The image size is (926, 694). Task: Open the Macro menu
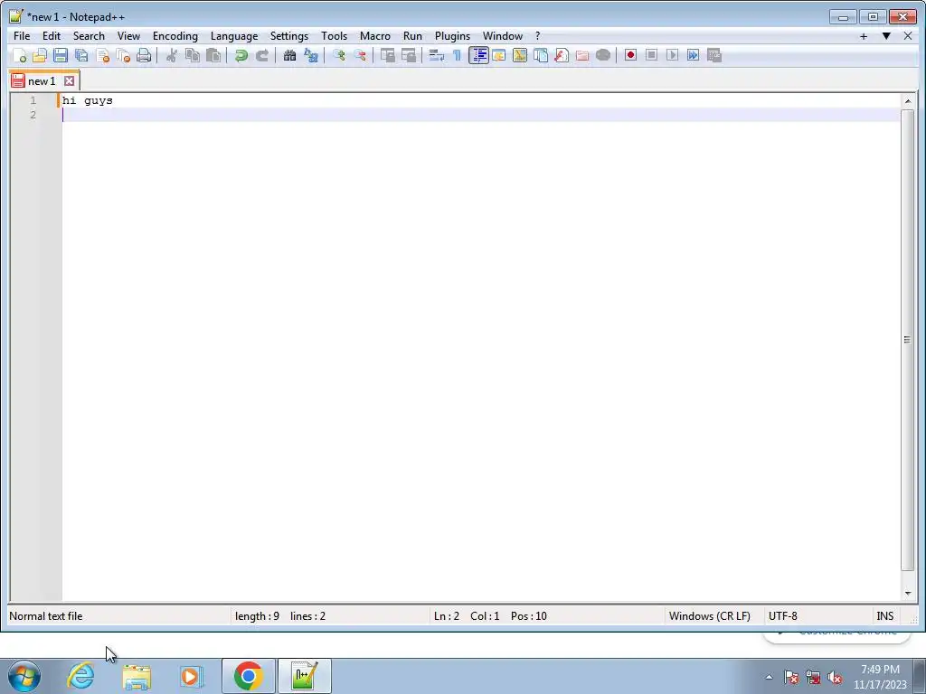click(x=375, y=36)
